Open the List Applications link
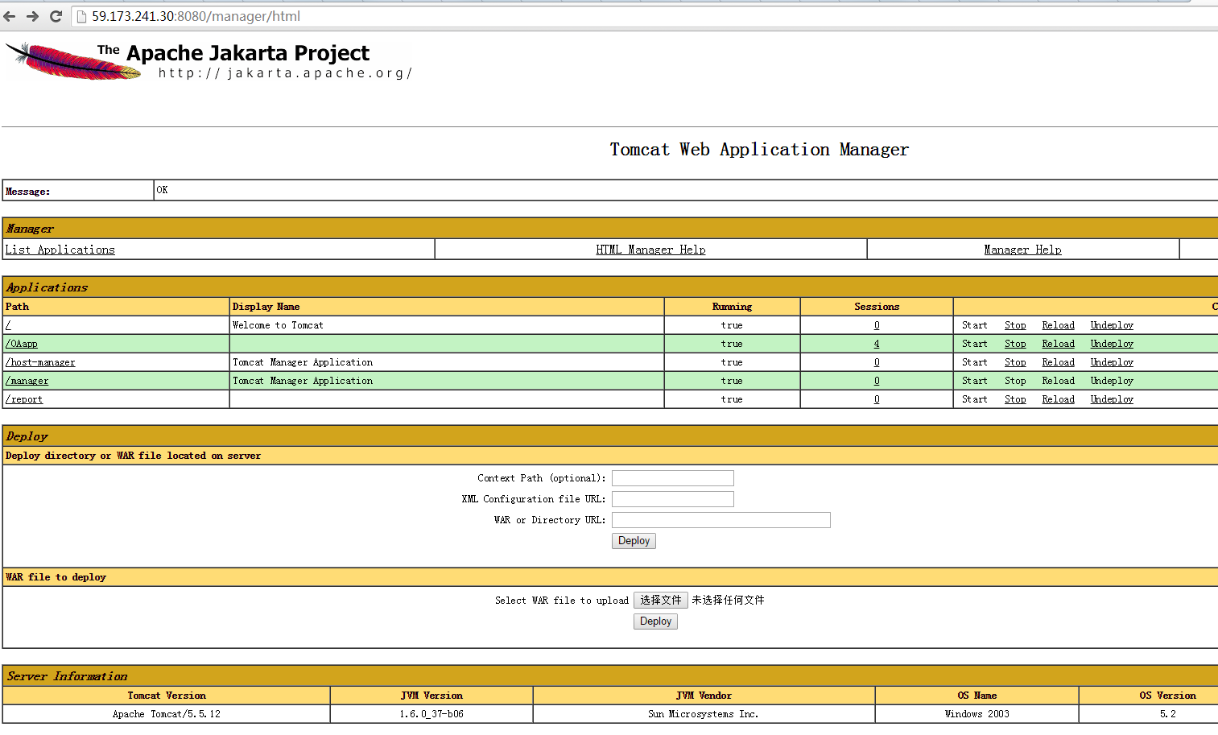 (x=60, y=250)
